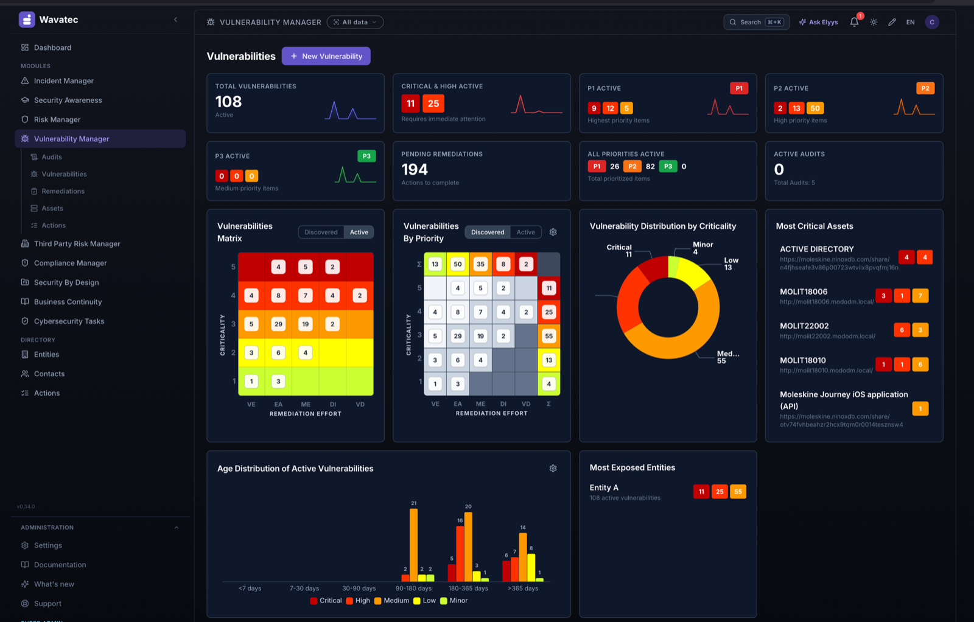Image resolution: width=974 pixels, height=622 pixels.
Task: Collapse the Administration section
Action: [x=177, y=528]
